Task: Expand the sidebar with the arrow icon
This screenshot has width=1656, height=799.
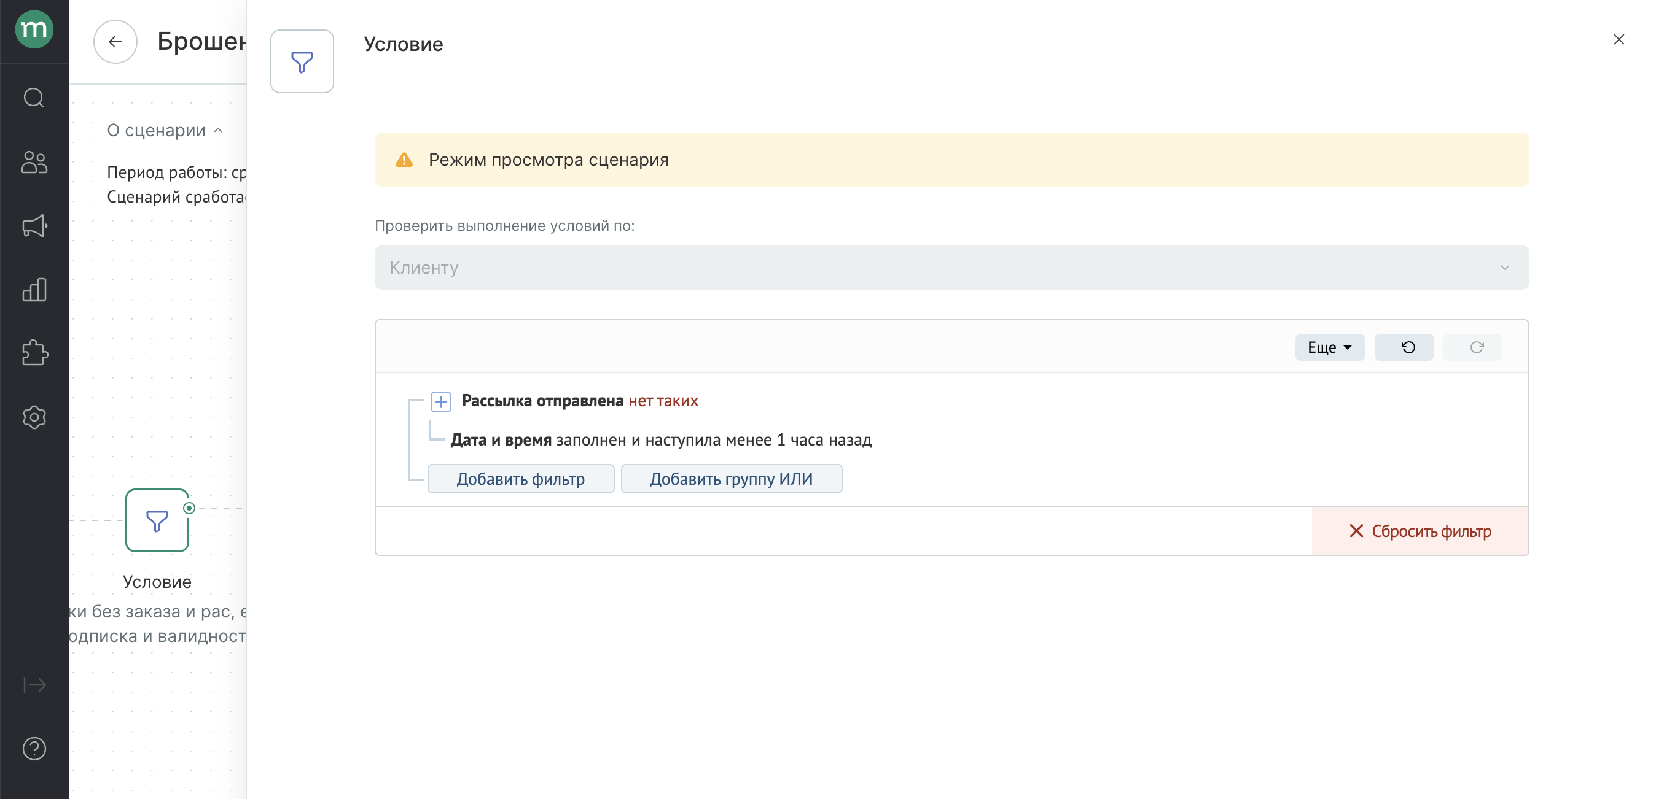Action: click(34, 685)
